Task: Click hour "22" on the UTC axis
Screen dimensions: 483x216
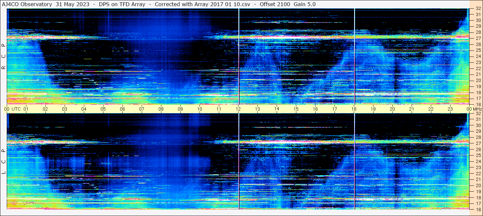Action: tap(431, 109)
